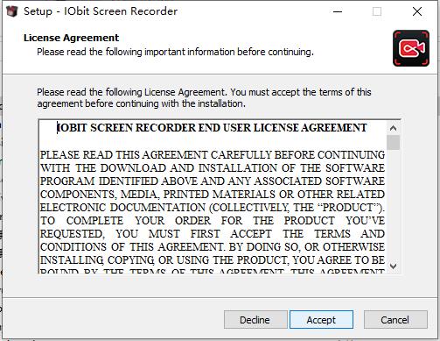Click the scrollbar thumb in license text box

[393, 142]
